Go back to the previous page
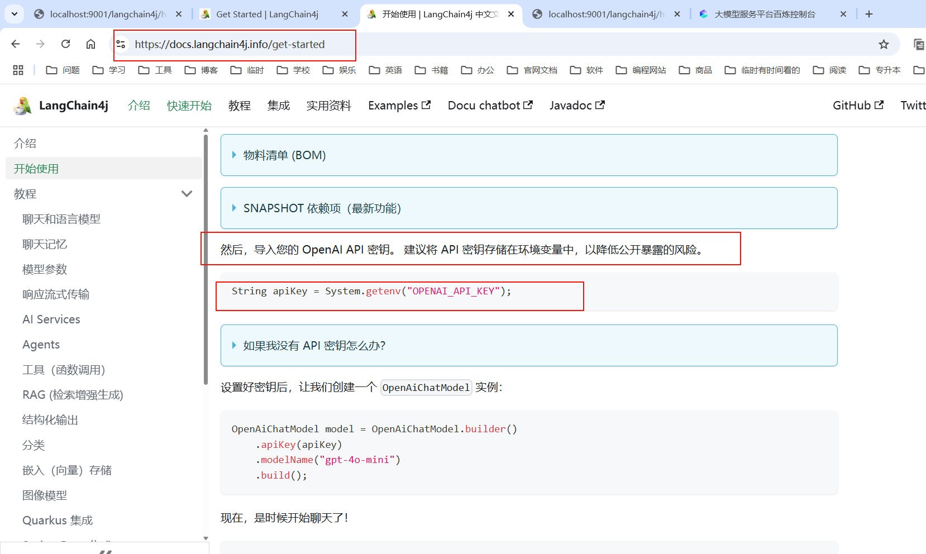The height and width of the screenshot is (554, 926). click(16, 44)
